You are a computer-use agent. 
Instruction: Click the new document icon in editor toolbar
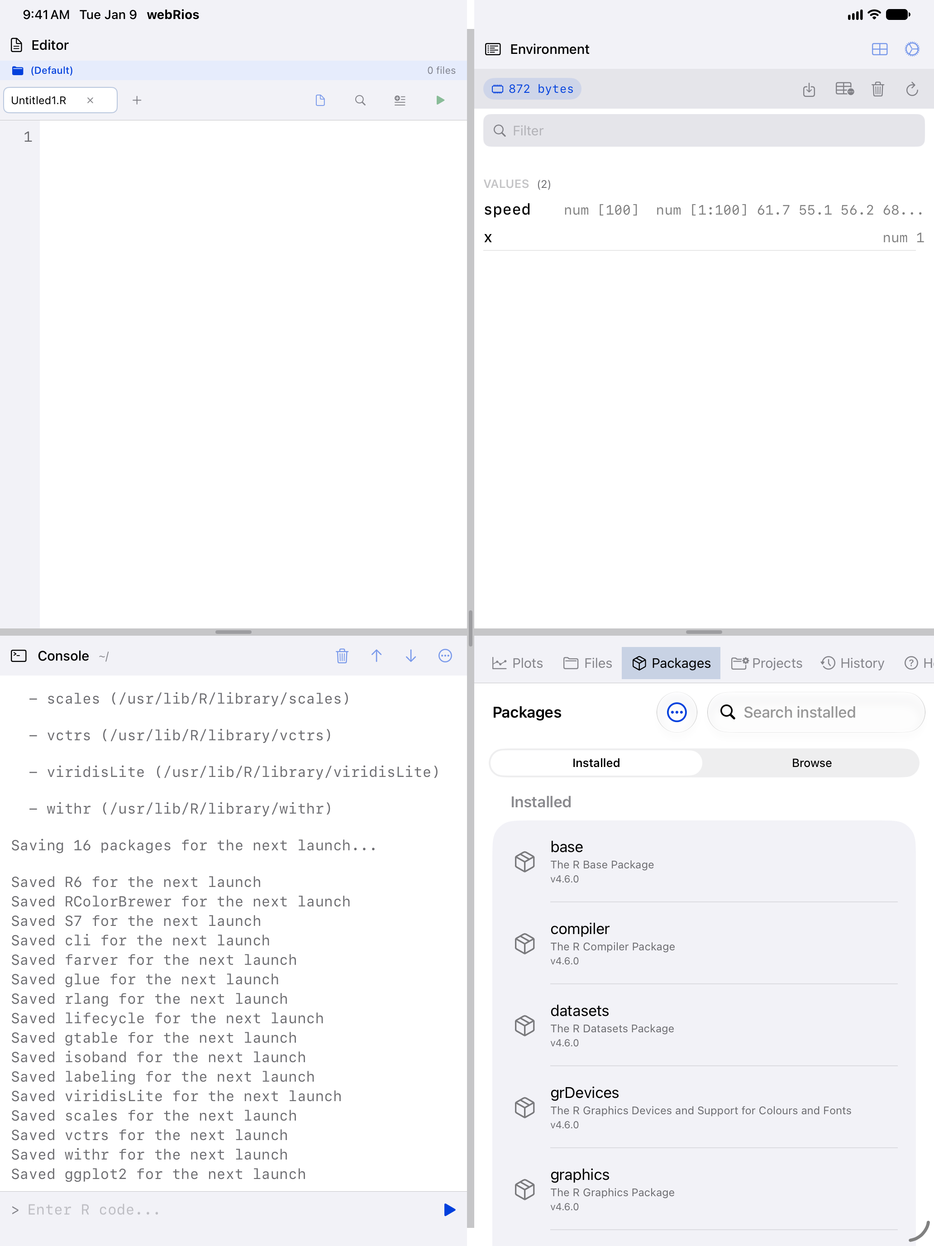click(x=320, y=100)
